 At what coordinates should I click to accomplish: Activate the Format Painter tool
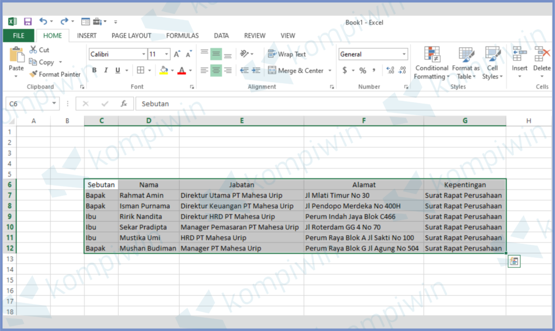(x=55, y=74)
